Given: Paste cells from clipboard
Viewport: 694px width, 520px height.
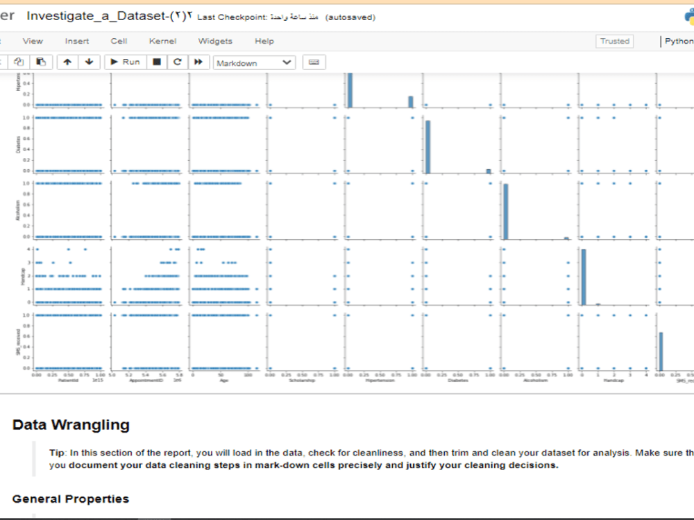Looking at the screenshot, I should click(41, 62).
